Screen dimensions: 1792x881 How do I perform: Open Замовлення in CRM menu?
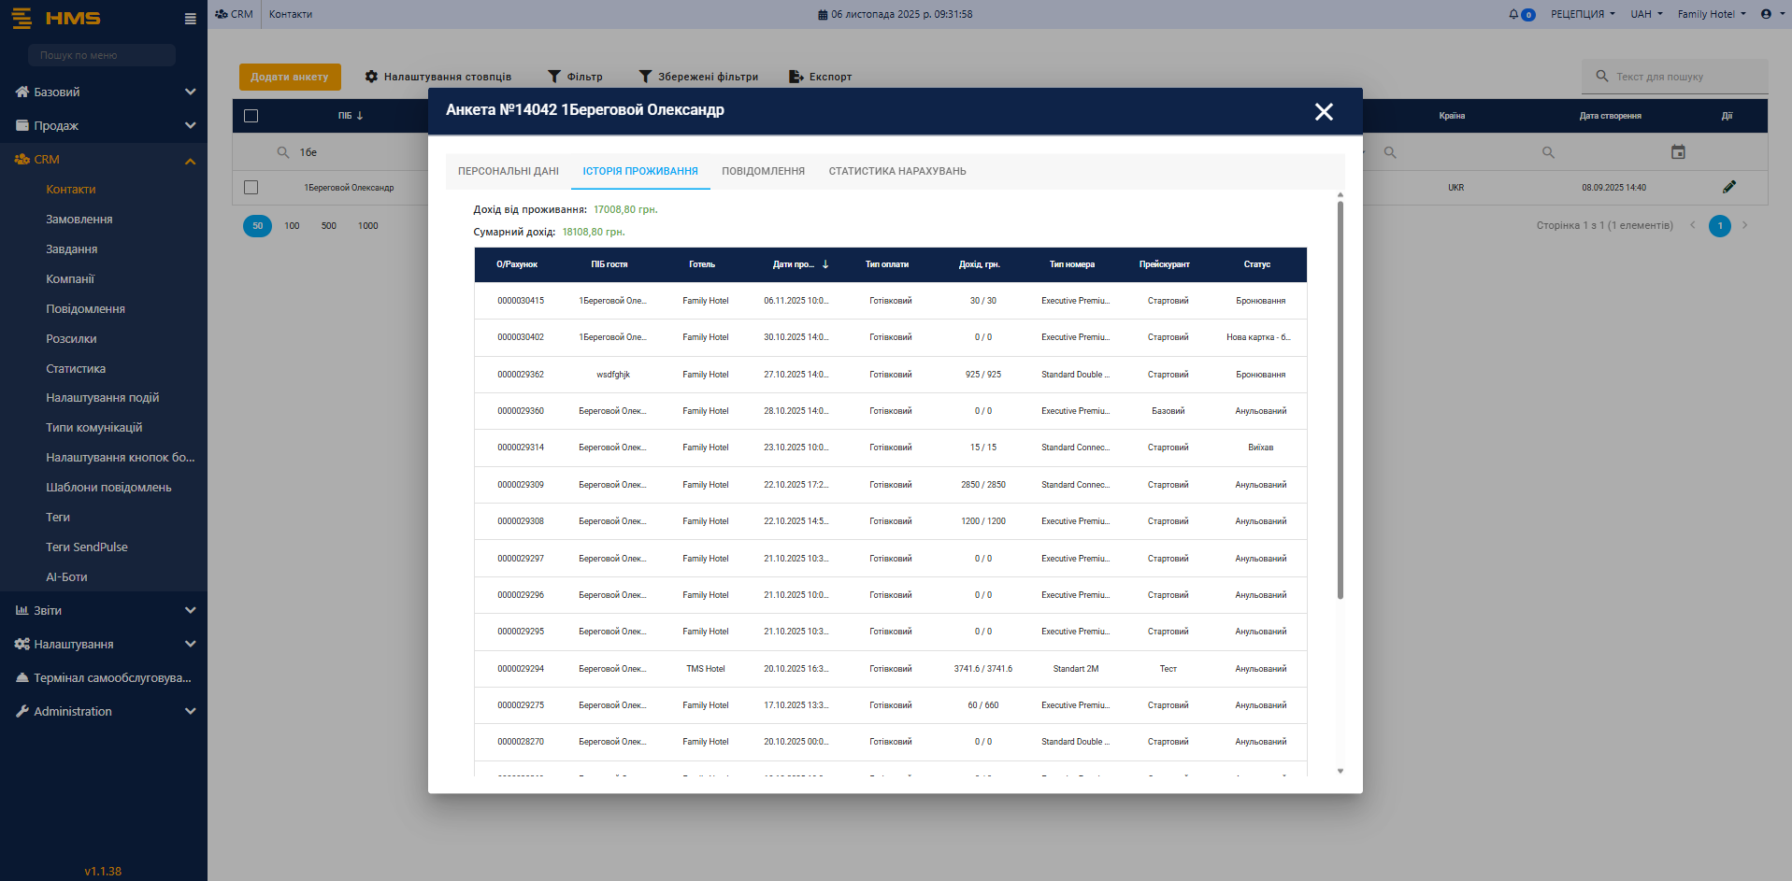(79, 219)
